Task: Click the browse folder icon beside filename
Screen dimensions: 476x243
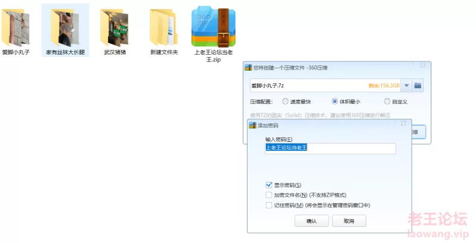Action: [418, 86]
